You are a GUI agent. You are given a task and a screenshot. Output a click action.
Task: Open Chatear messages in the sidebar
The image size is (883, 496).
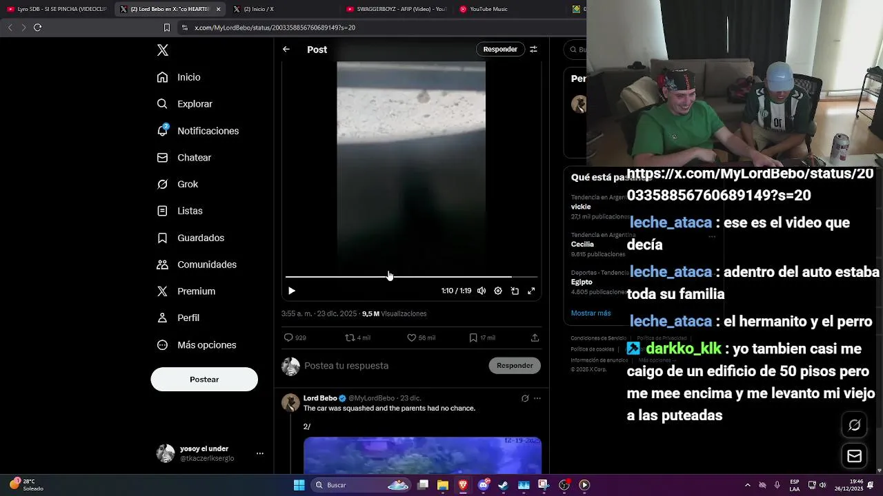tap(183, 158)
